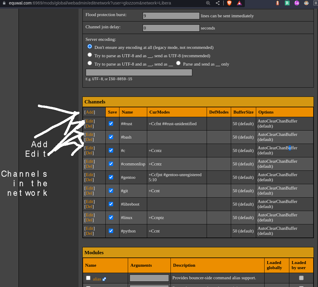Screen dimensions: 318x287
Task: Click the share icon in address bar
Action: pos(218,3)
